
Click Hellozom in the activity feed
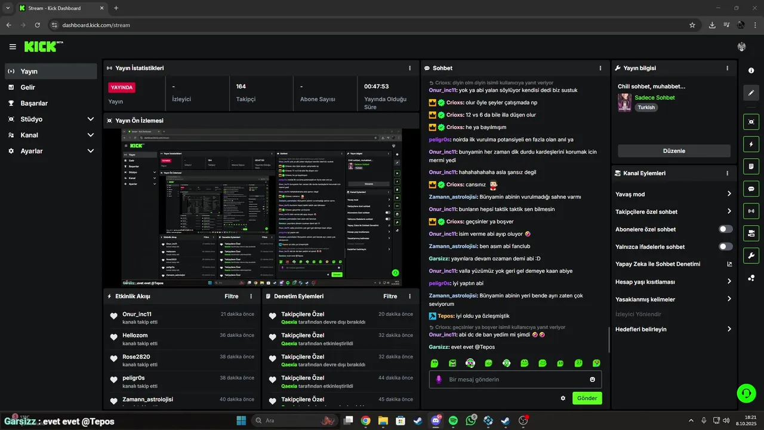135,336
